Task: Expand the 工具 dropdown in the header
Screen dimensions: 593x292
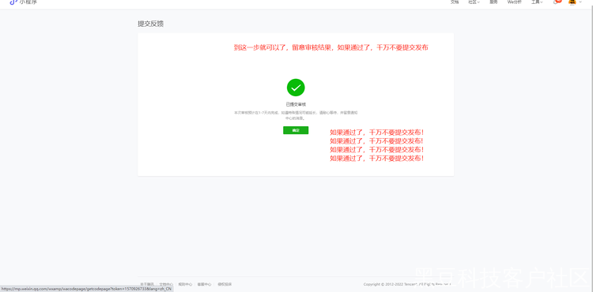Action: 537,2
